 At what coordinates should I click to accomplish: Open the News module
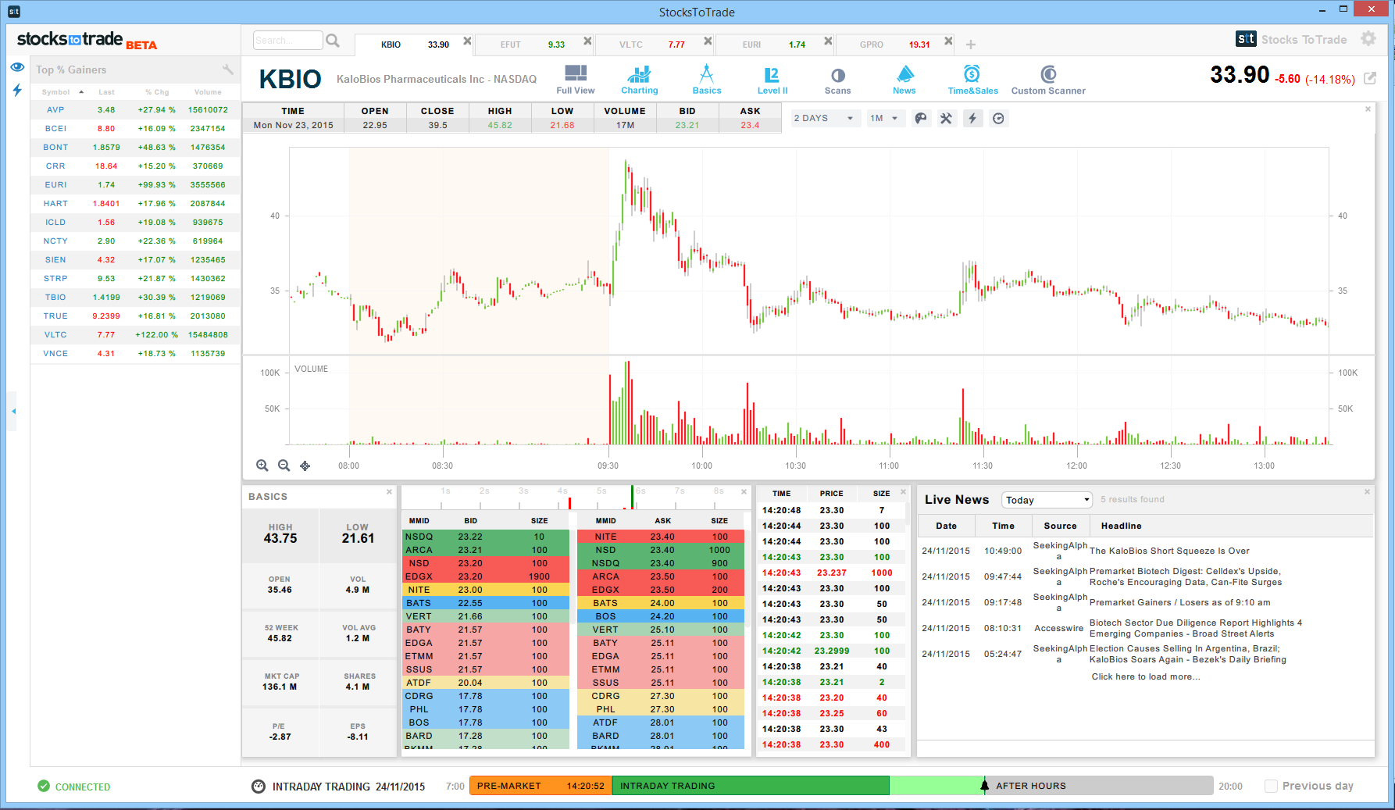[x=904, y=80]
